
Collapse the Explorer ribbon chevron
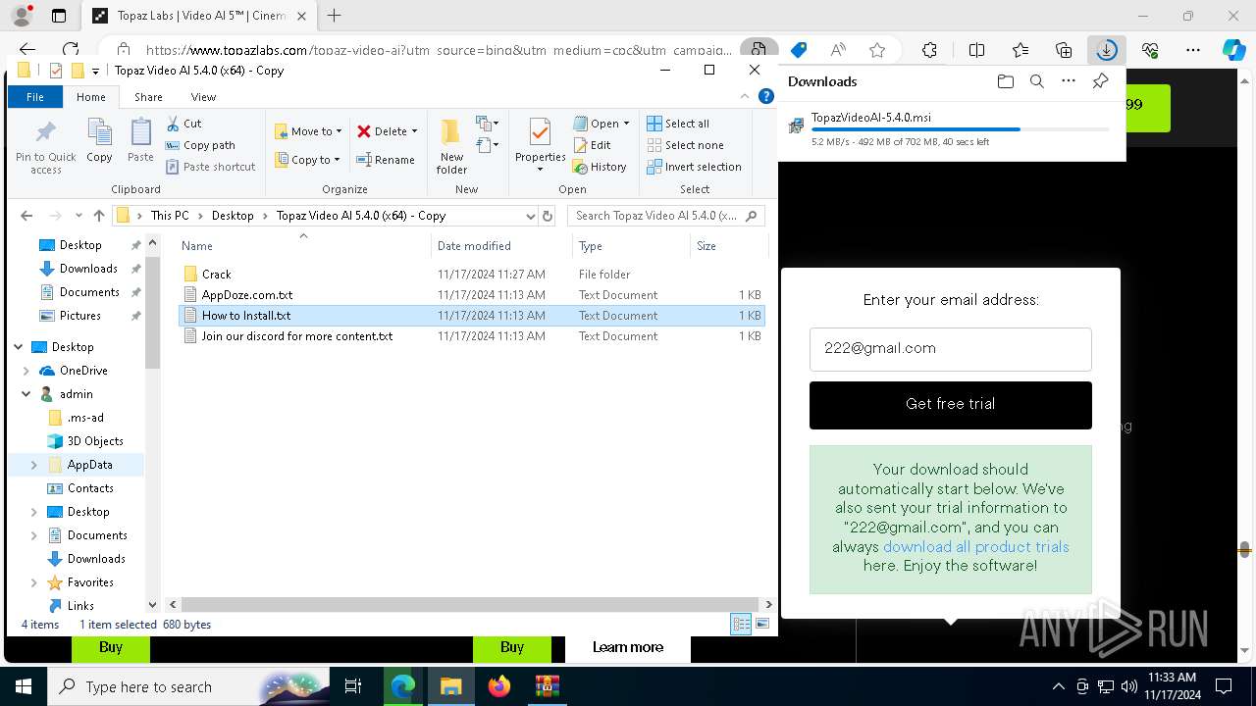[745, 97]
